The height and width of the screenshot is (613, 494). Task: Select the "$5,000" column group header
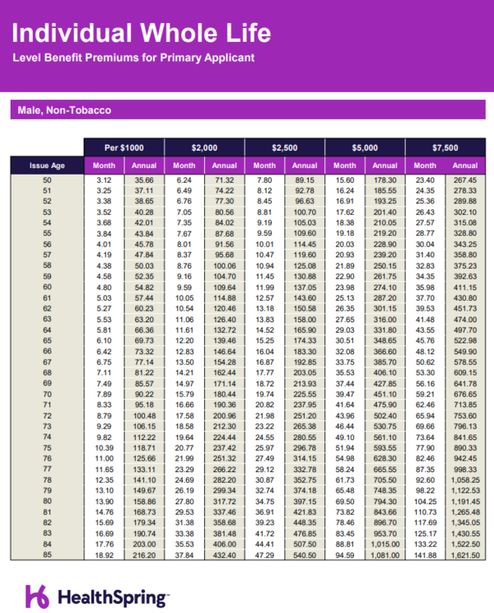coord(365,147)
